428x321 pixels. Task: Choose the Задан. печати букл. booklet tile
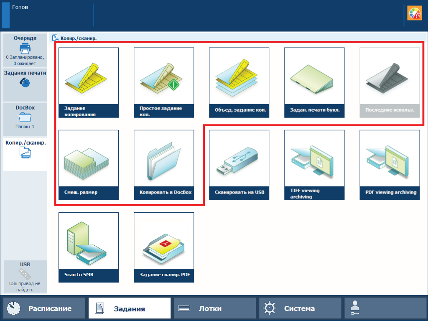[x=314, y=82]
